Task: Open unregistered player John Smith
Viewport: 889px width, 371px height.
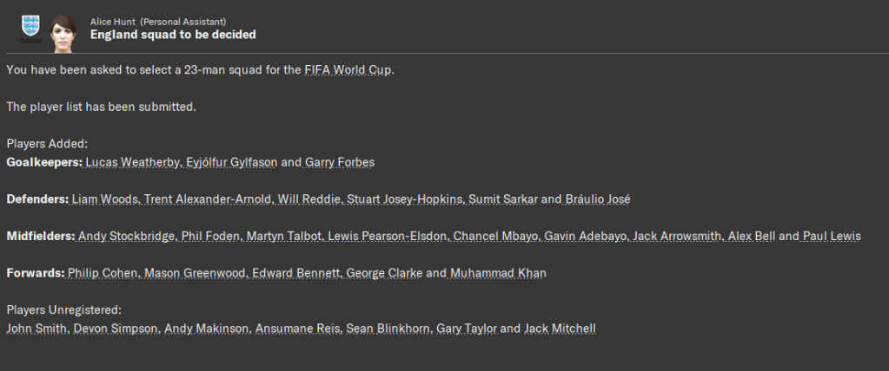Action: click(x=36, y=329)
